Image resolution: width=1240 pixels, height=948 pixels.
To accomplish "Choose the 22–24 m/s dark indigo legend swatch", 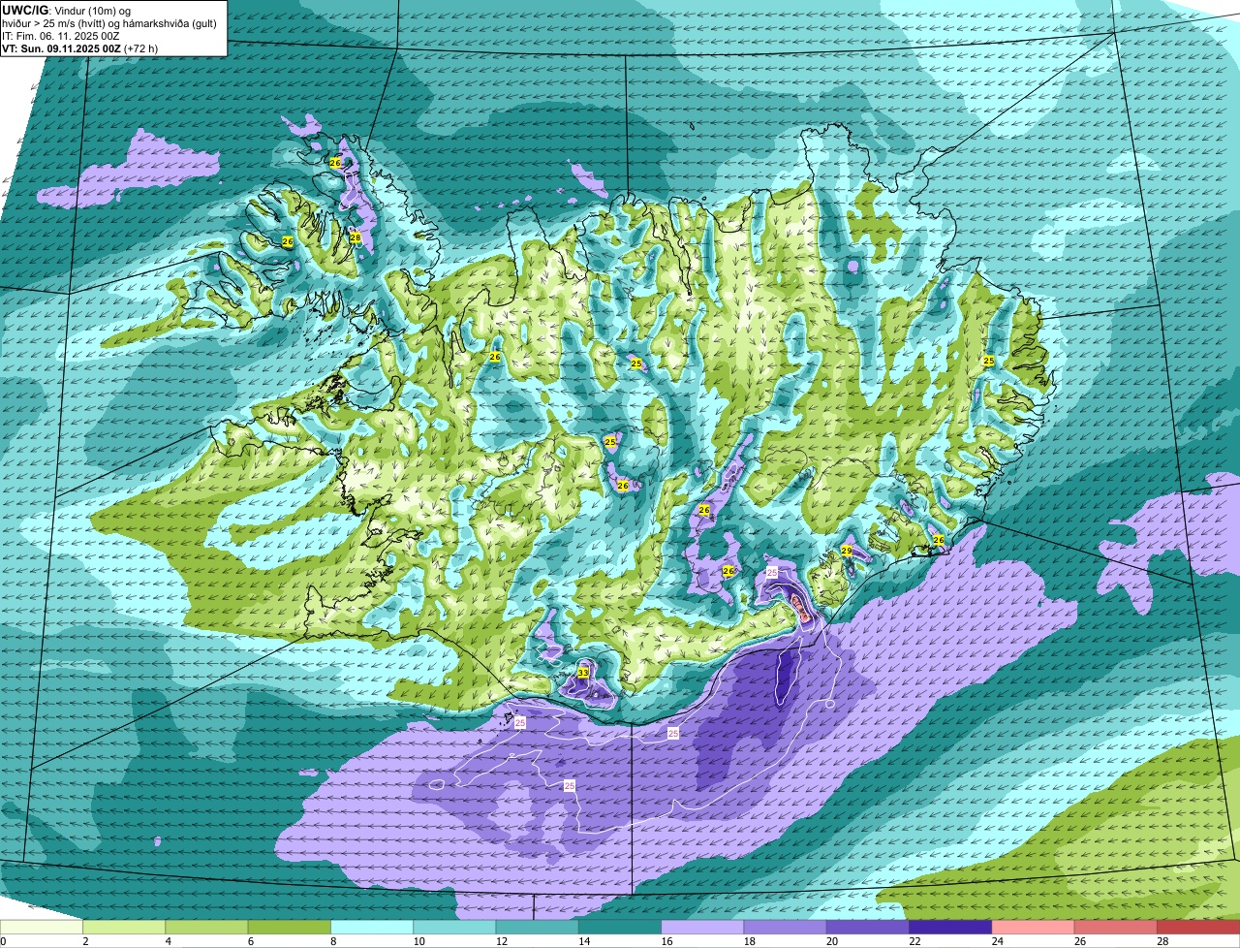I will pos(950,928).
